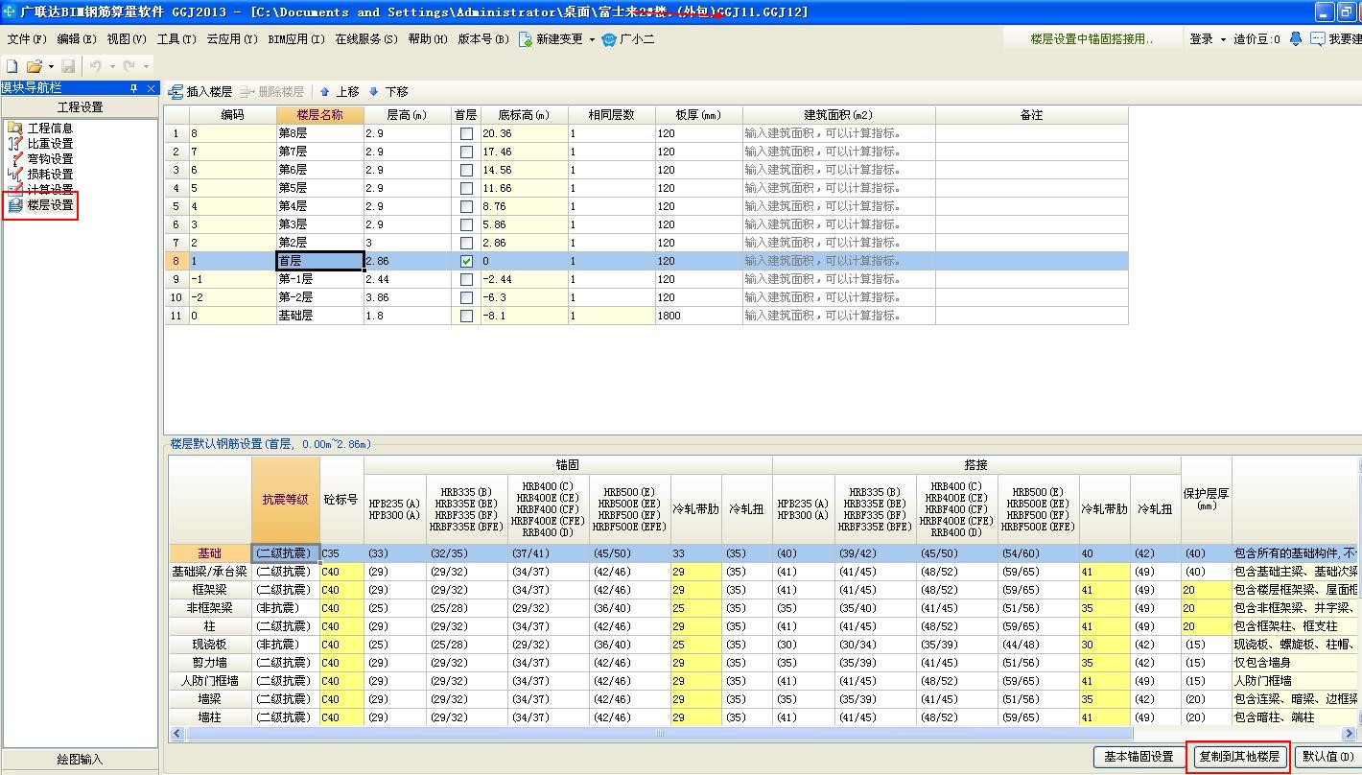
Task: Click the 登录 login link
Action: click(1201, 39)
